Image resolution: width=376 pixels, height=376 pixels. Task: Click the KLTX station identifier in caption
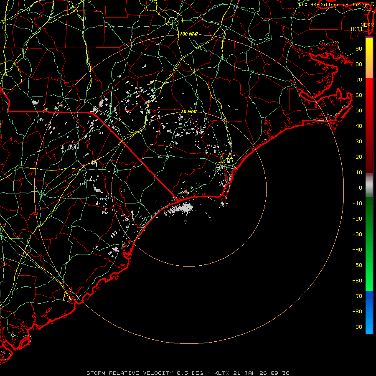tap(222, 373)
